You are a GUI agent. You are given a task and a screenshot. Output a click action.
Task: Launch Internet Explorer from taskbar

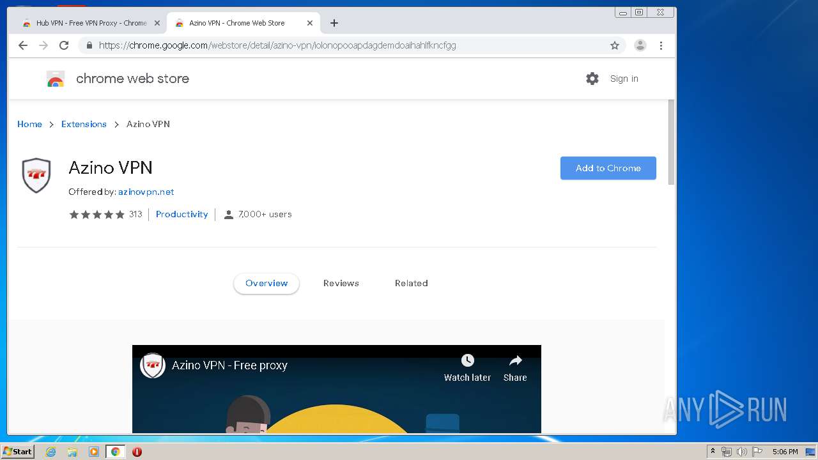(x=51, y=452)
